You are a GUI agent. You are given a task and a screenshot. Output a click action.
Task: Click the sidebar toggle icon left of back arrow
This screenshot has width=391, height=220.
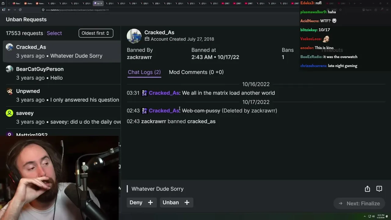coord(4,10)
